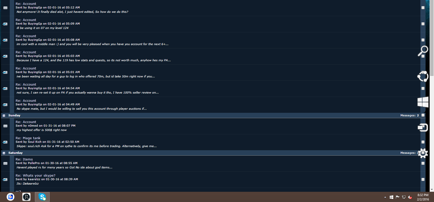Click the page scrollbar down arrow

pyautogui.click(x=432, y=189)
